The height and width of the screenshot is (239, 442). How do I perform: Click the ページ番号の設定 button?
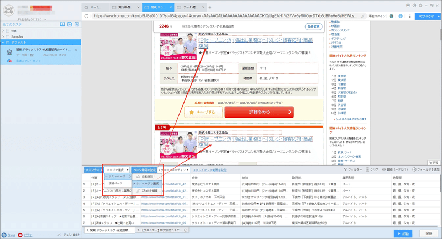(144, 170)
